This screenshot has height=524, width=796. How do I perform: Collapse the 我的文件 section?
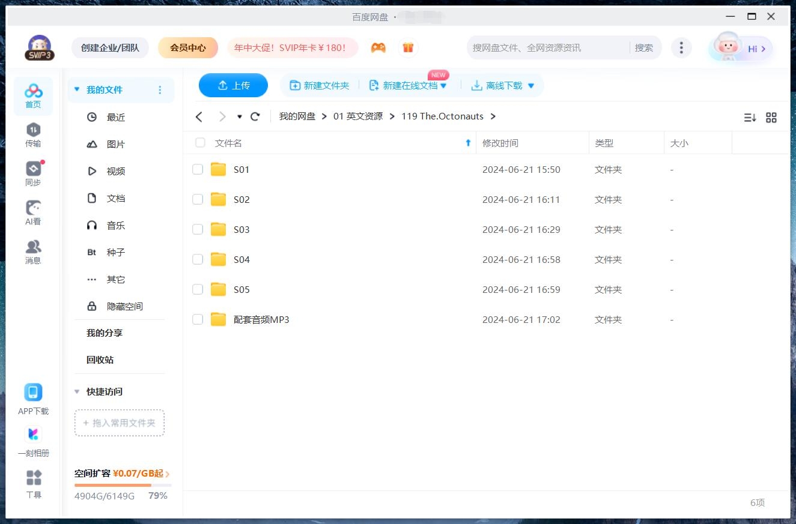(x=77, y=88)
